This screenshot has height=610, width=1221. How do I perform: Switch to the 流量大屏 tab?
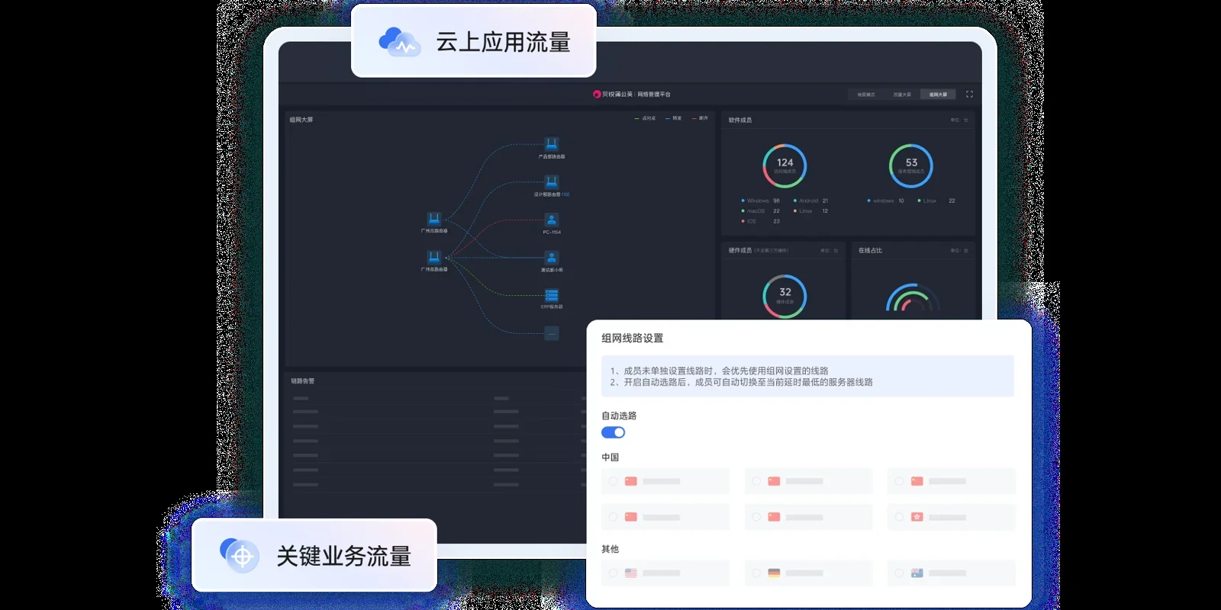[902, 95]
